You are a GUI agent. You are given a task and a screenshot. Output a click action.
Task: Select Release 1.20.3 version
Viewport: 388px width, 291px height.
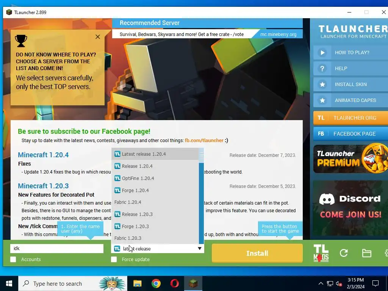pos(155,214)
